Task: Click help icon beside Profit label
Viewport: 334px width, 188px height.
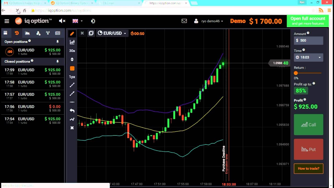Action: click(x=305, y=99)
